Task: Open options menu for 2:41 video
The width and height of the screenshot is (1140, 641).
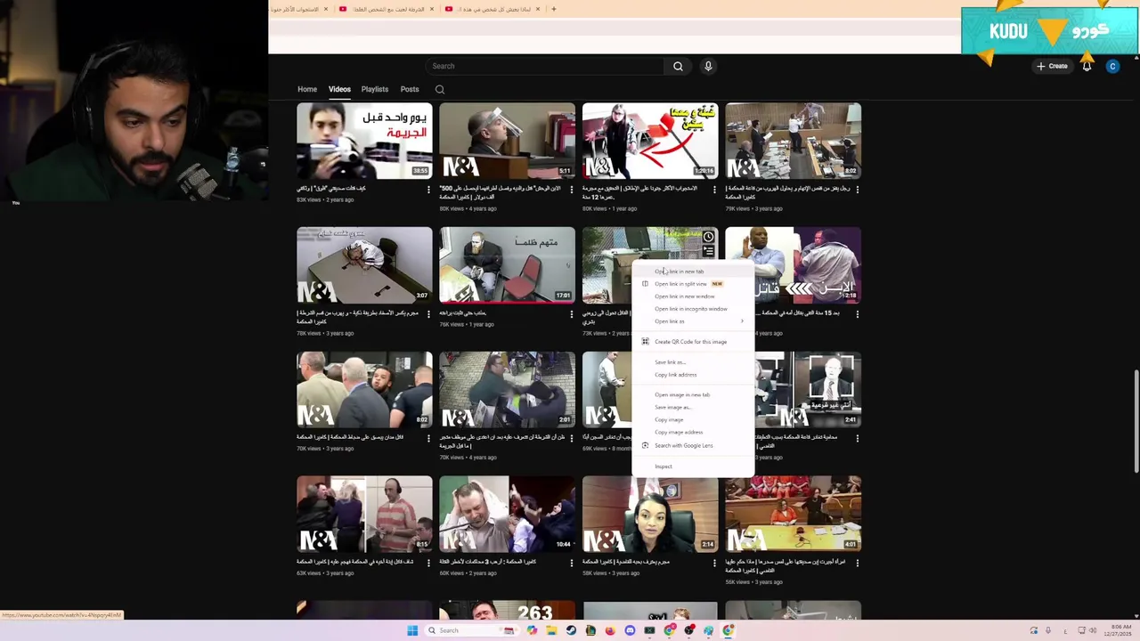Action: click(x=858, y=438)
